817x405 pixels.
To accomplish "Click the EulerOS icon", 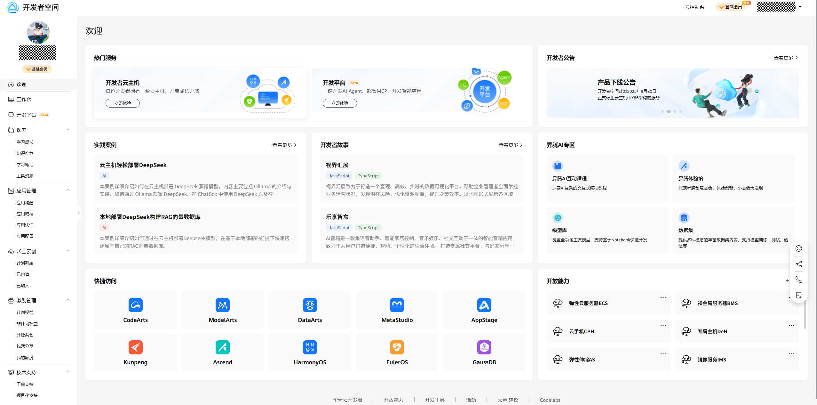I will 397,347.
